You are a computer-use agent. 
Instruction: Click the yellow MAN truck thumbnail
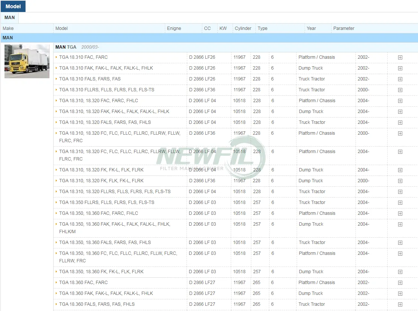pos(27,61)
